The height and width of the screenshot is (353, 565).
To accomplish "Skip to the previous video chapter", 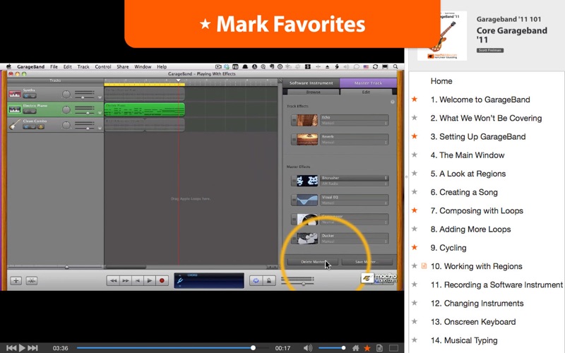I will (11, 348).
